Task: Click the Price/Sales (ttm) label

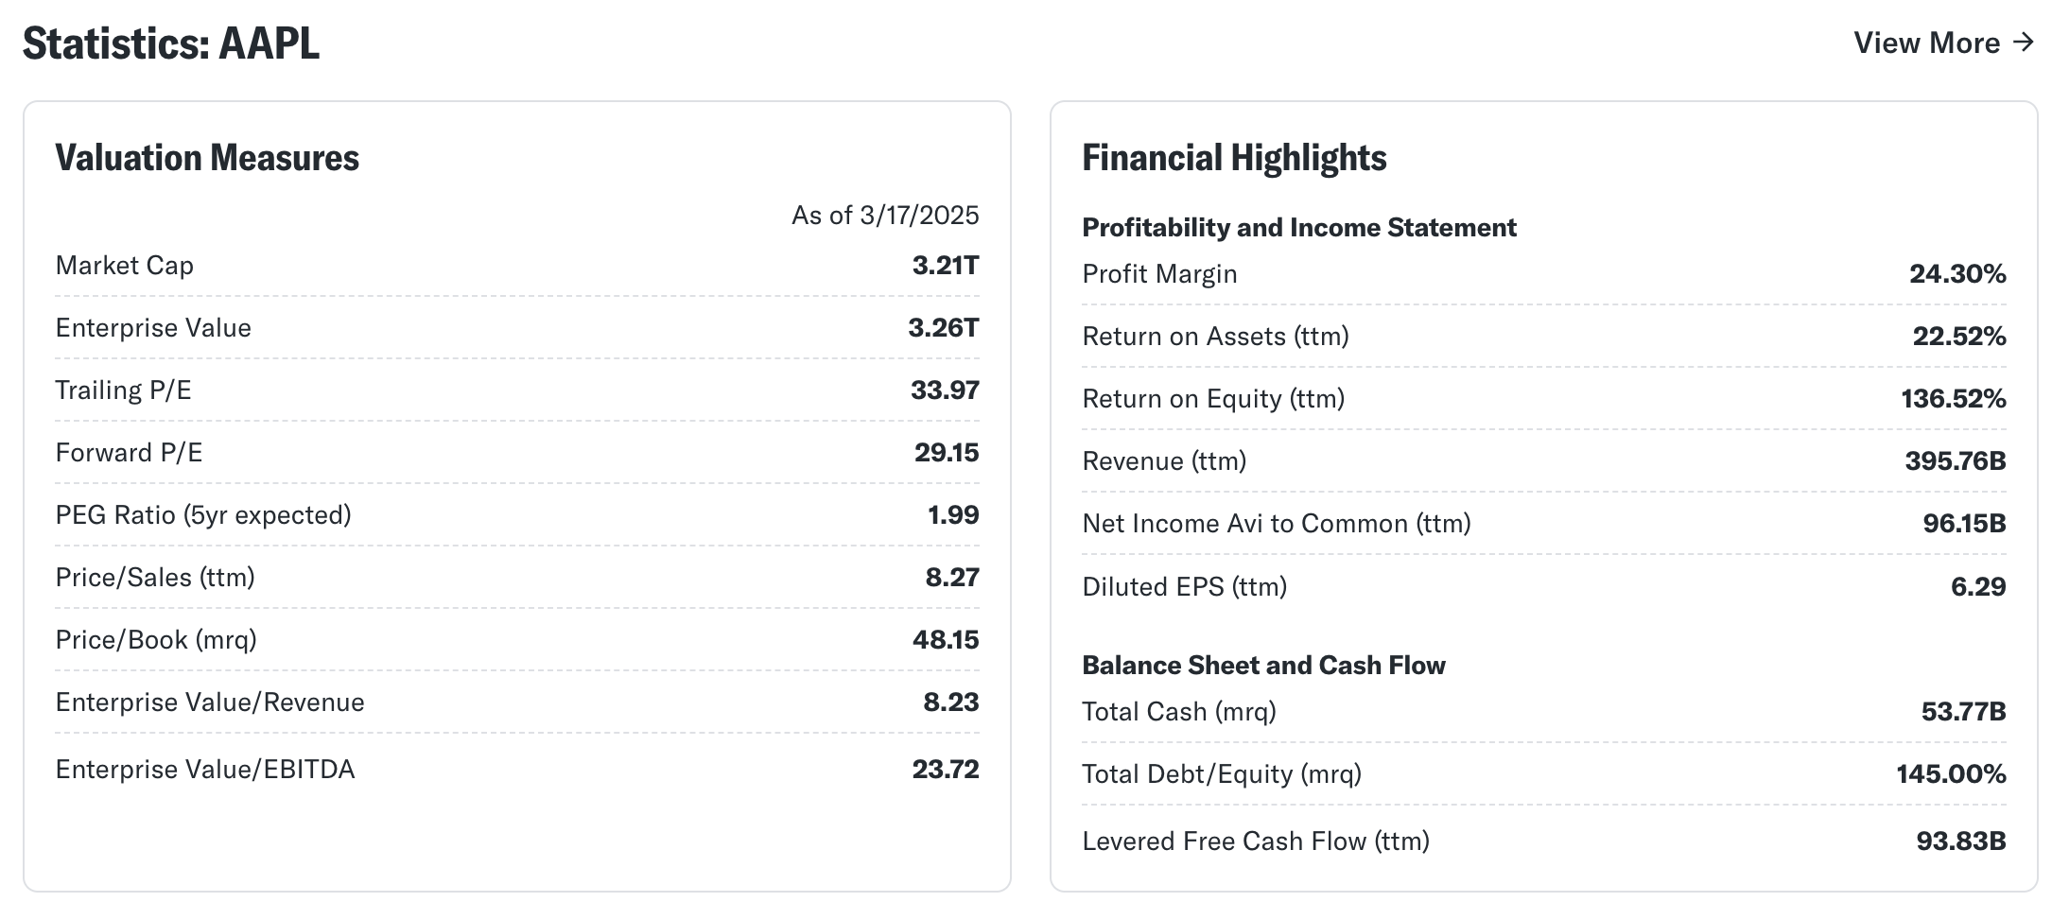Action: pos(155,578)
